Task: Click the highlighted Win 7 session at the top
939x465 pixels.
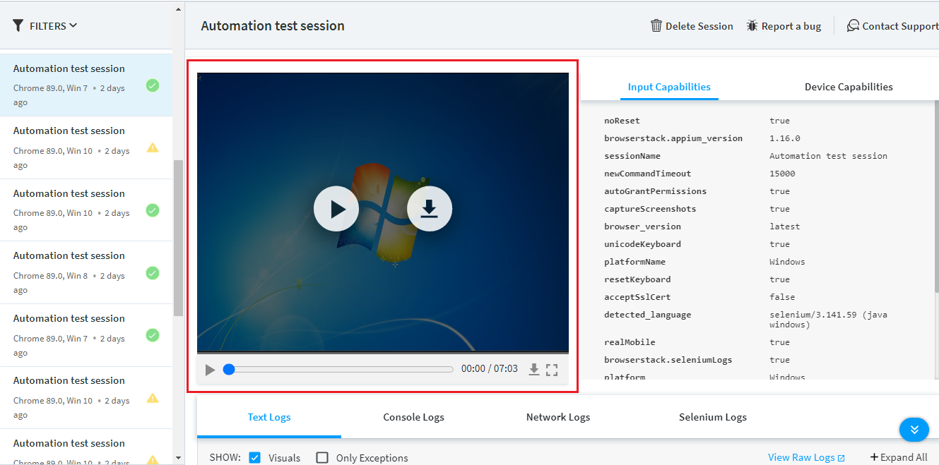Action: 86,85
